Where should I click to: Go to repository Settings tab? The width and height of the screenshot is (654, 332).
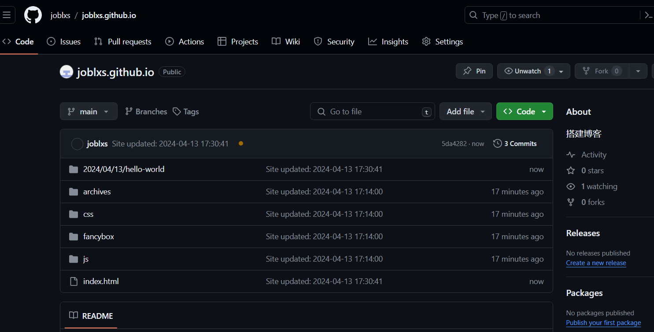pos(442,42)
